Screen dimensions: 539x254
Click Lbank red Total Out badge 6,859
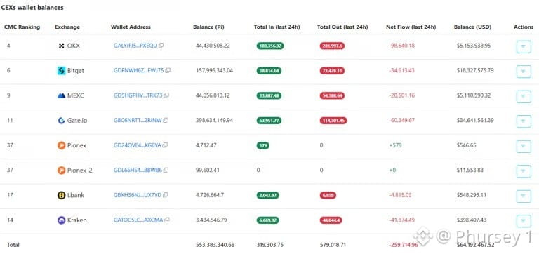click(x=328, y=195)
